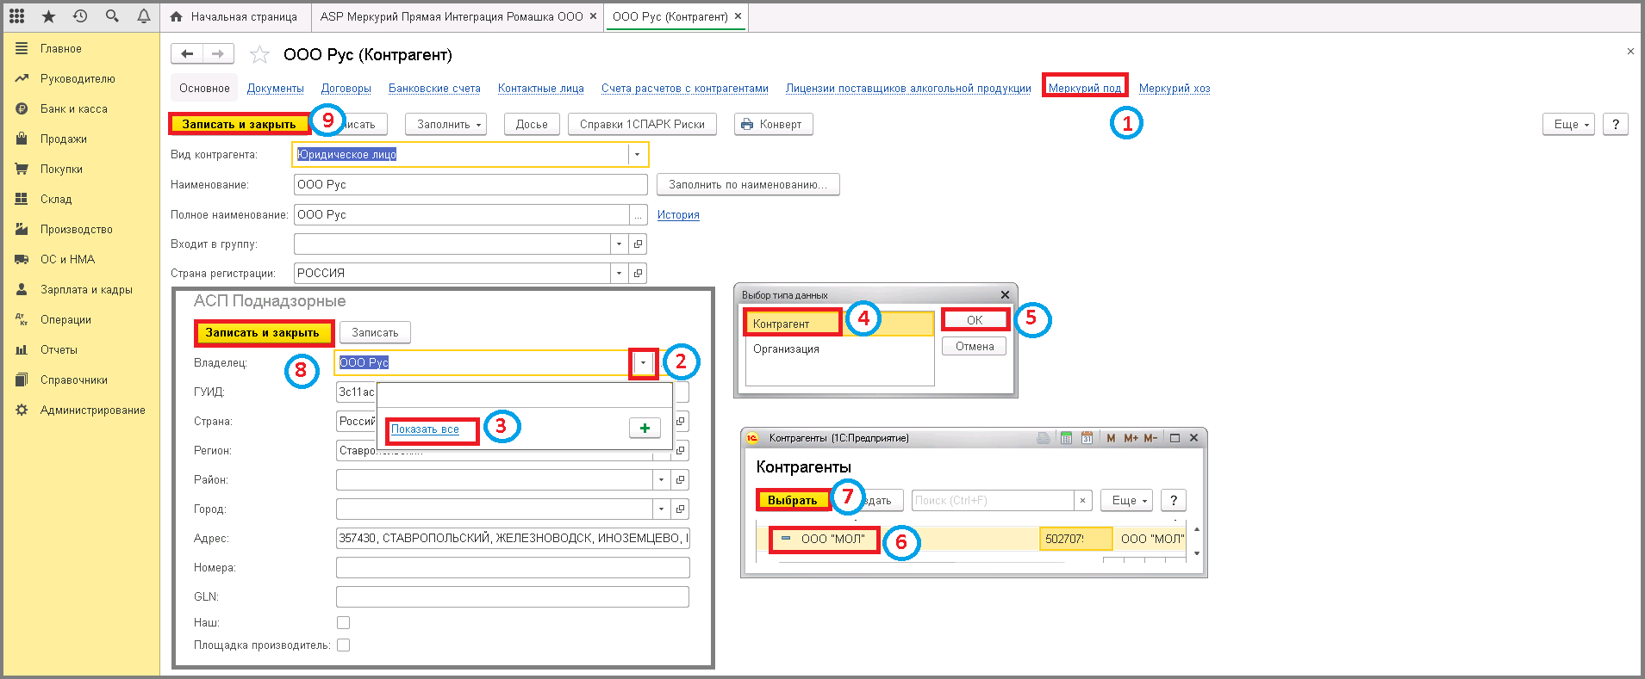Switch to the Договоры tab
The height and width of the screenshot is (679, 1645).
346,88
